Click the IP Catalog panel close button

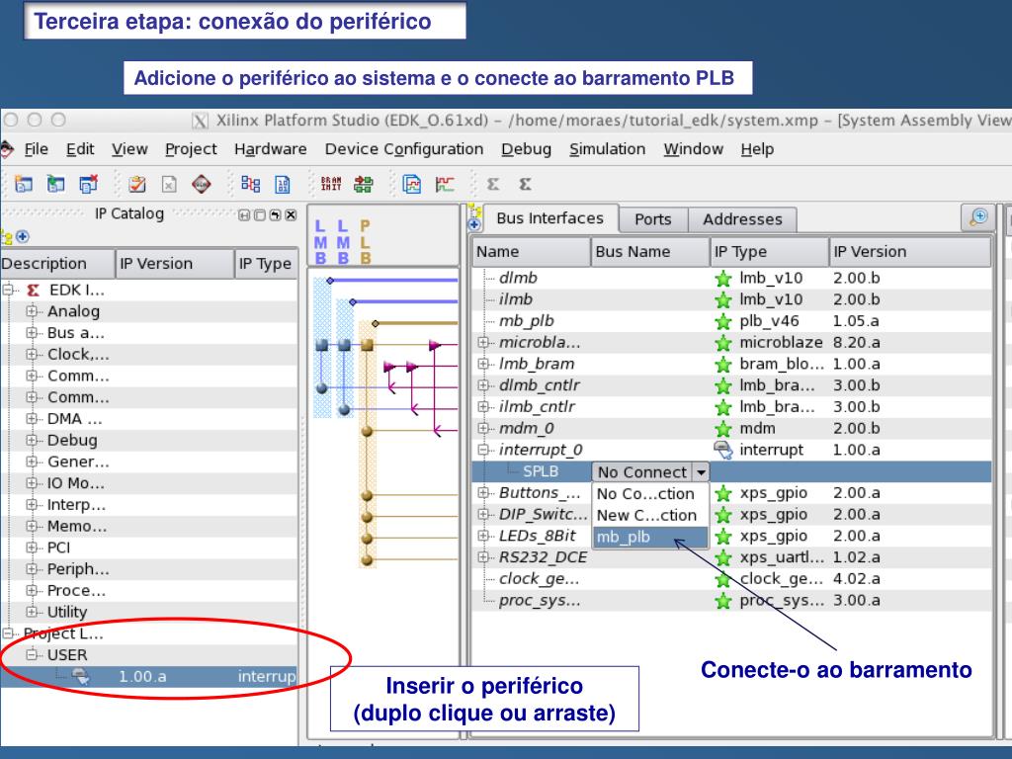click(x=292, y=214)
